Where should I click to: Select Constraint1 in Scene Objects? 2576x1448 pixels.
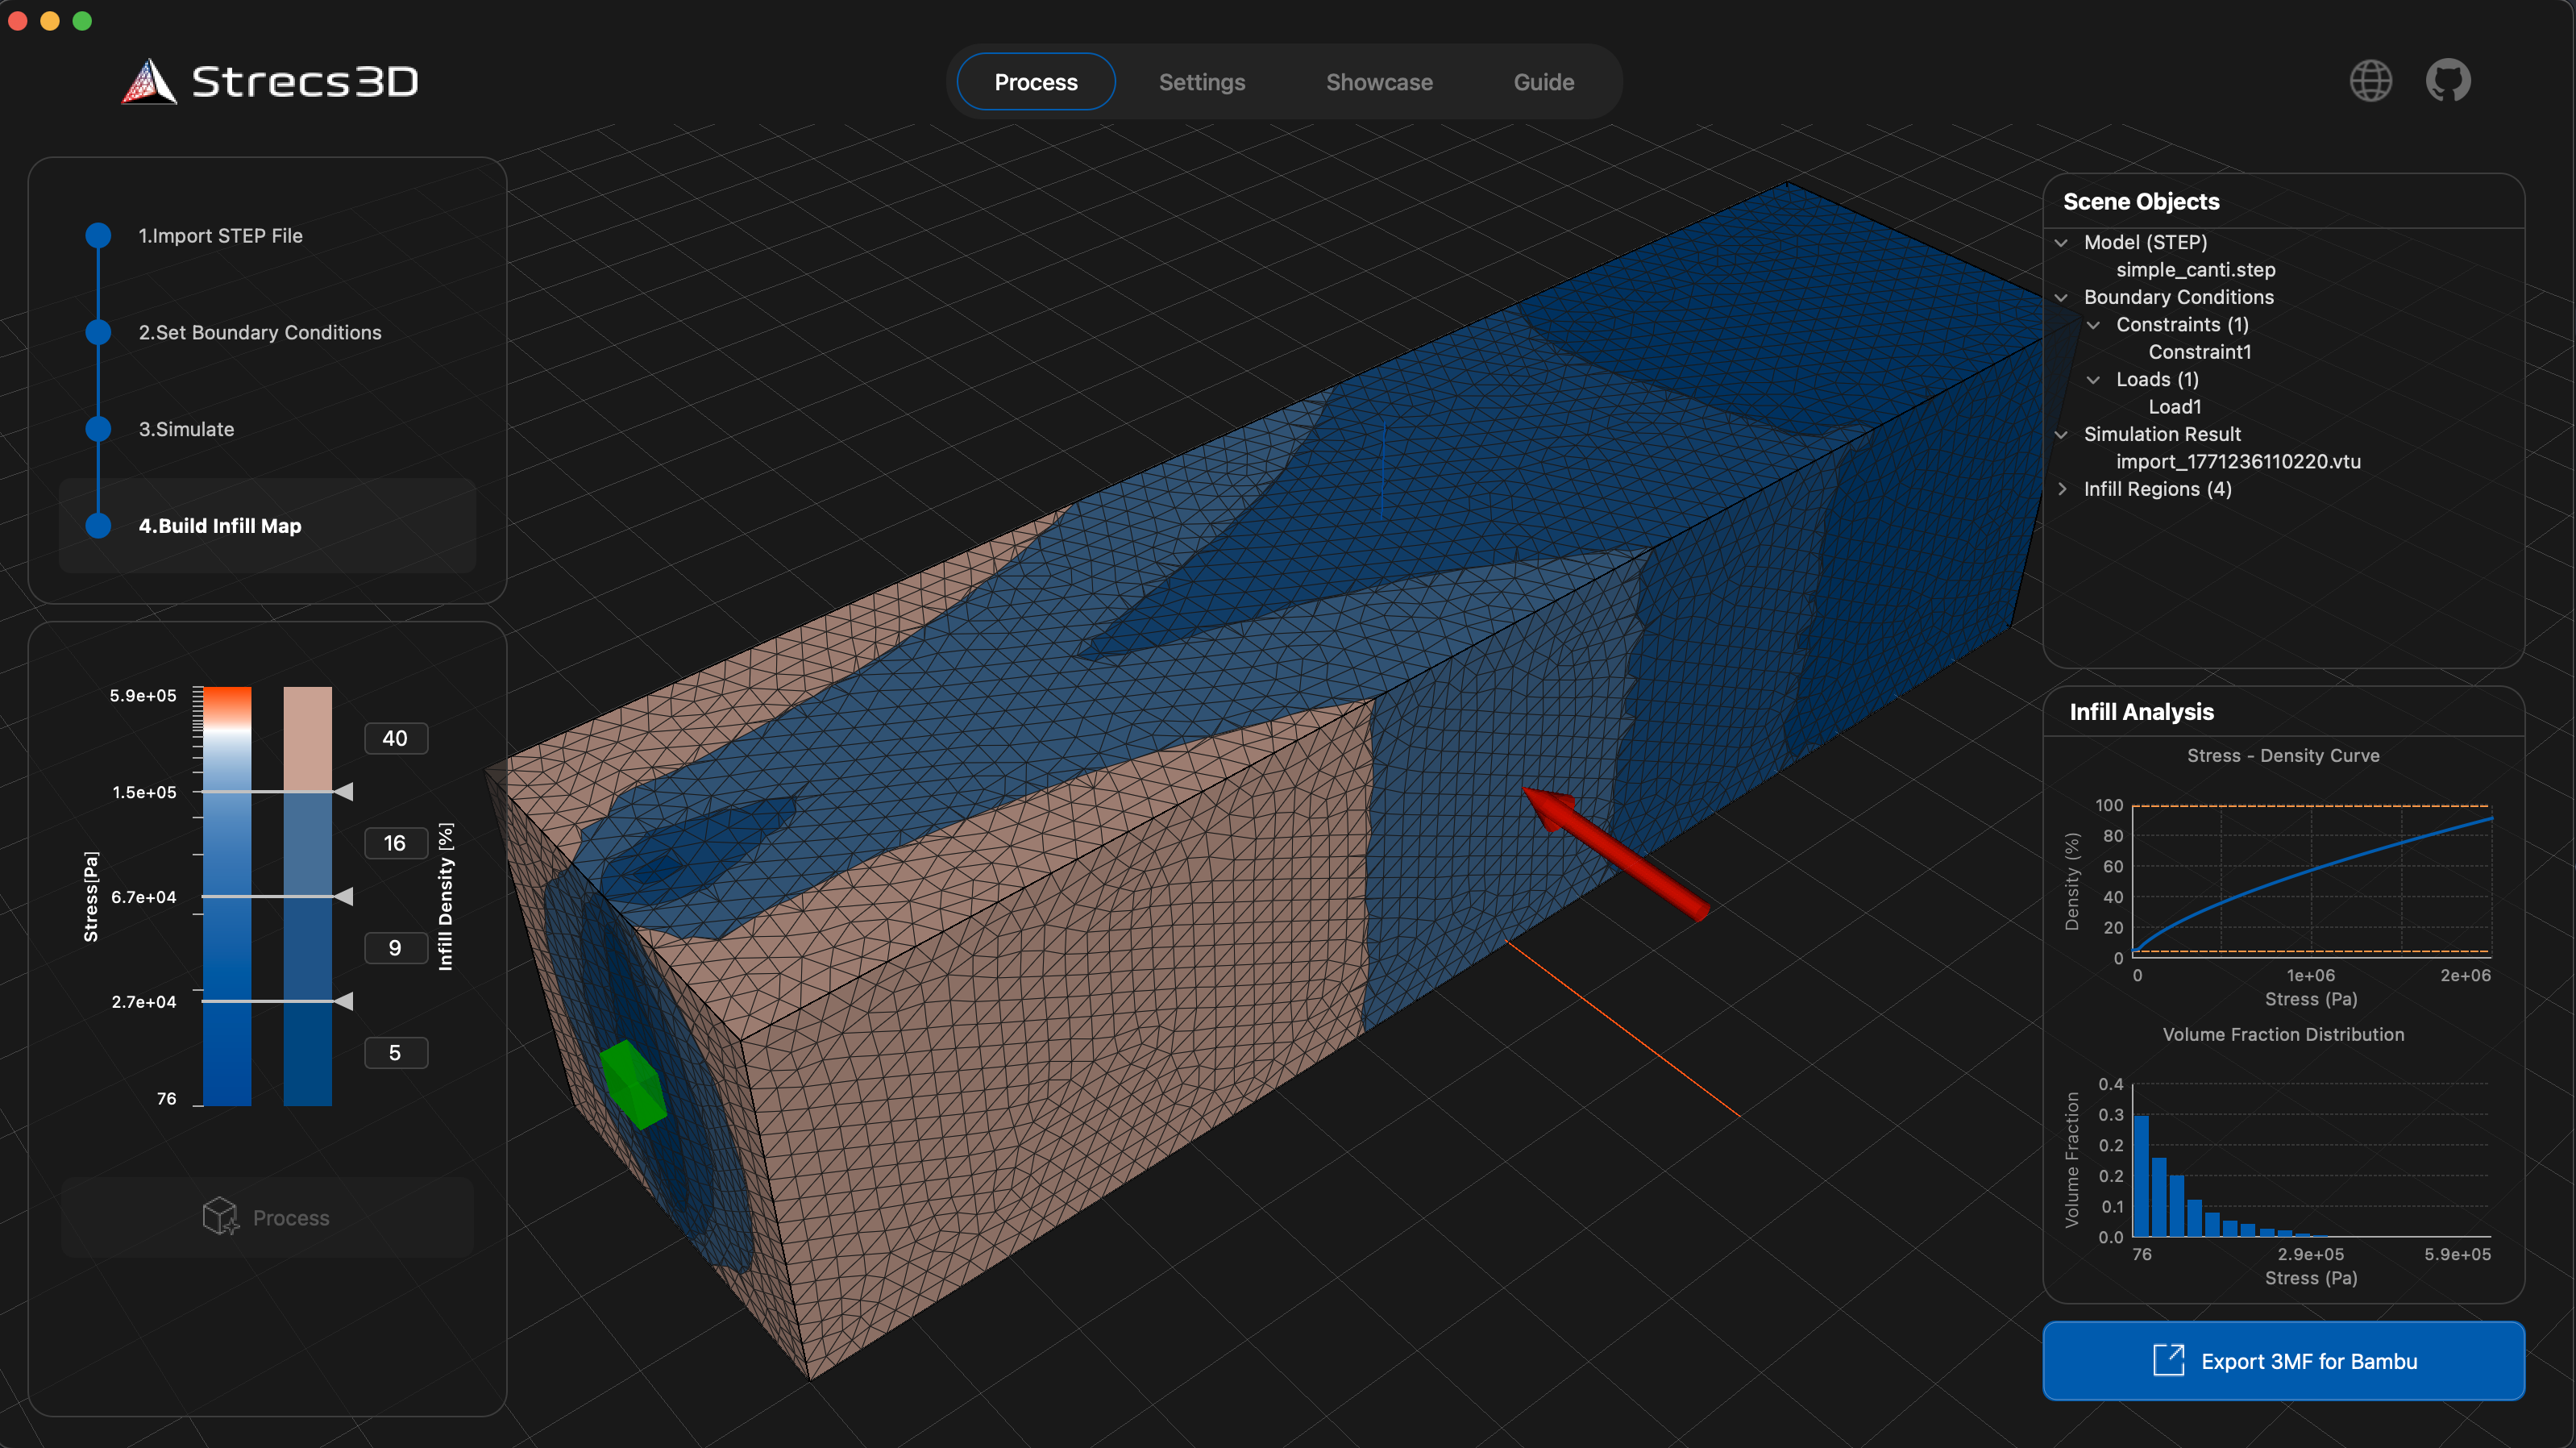(x=2200, y=352)
